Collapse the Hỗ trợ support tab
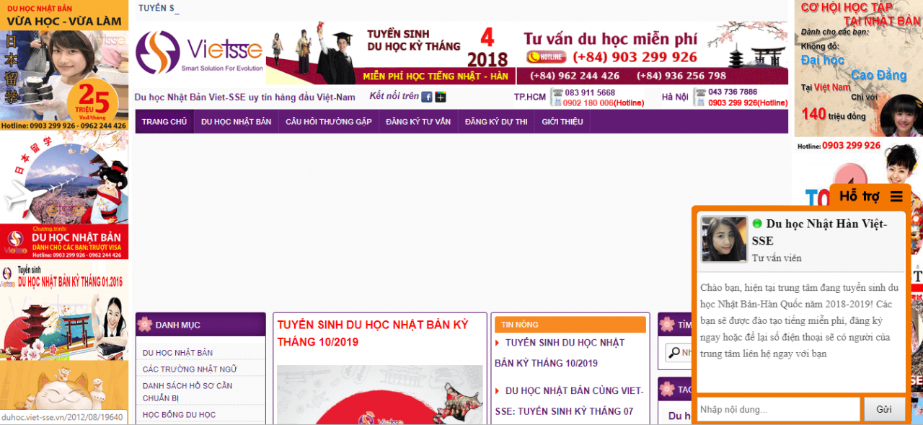 pyautogui.click(x=870, y=196)
